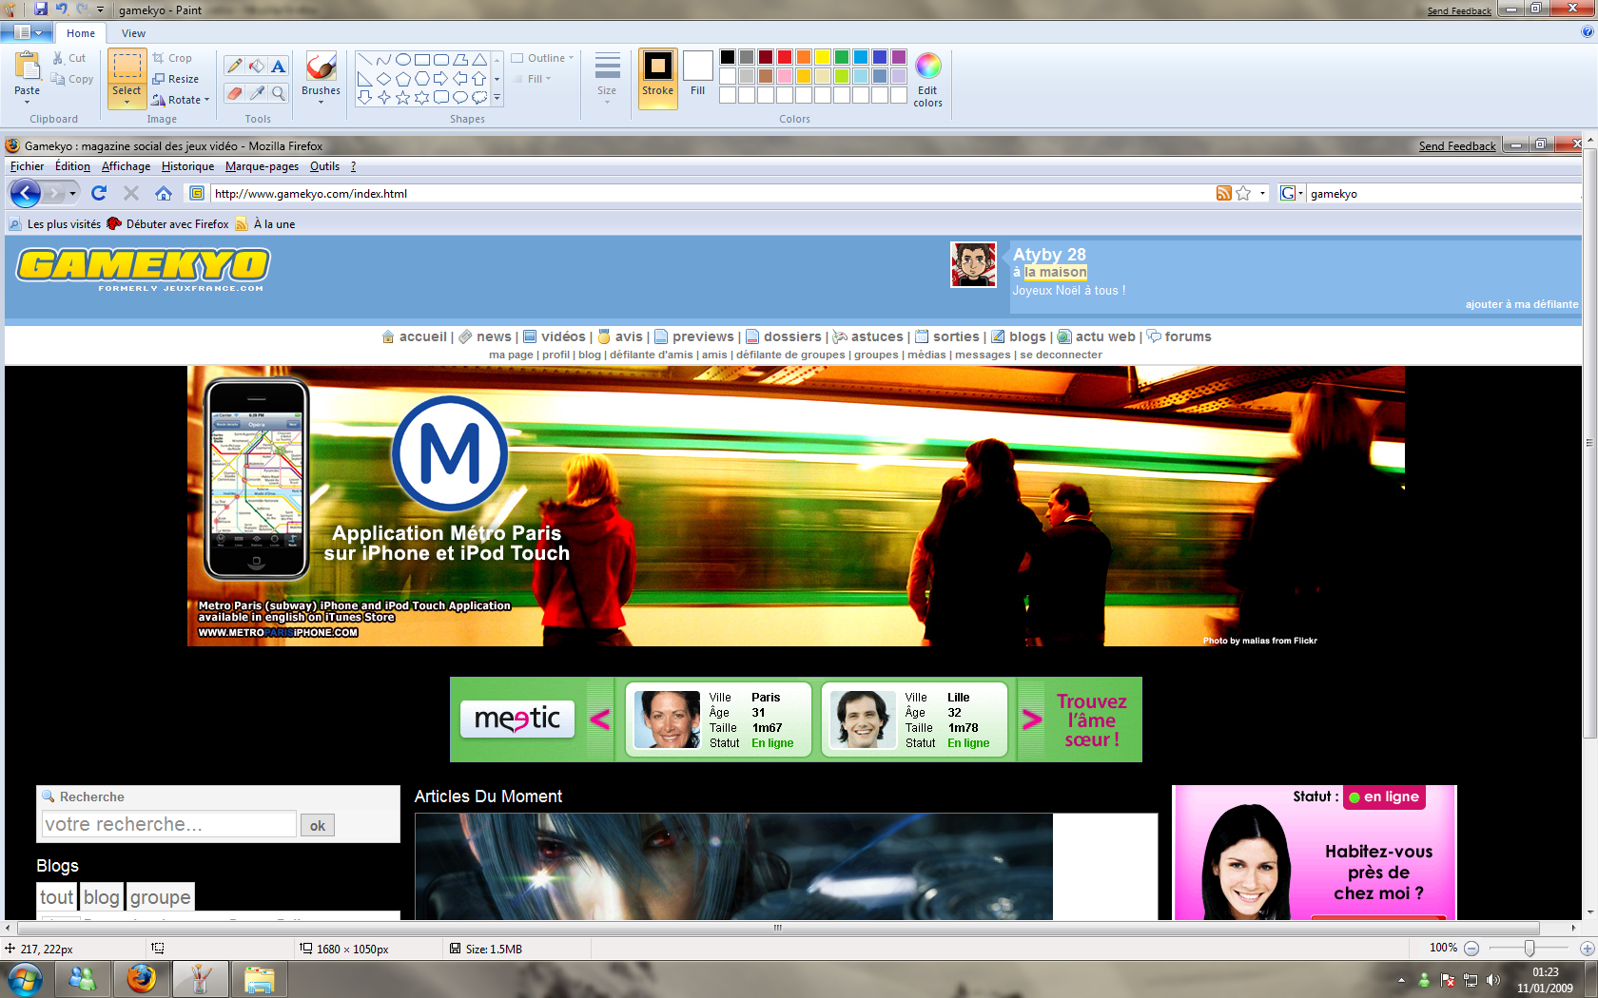Choose the Rectangle shape

click(421, 59)
